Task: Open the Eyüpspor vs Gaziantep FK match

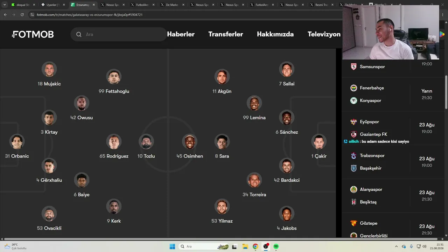Action: [393, 128]
